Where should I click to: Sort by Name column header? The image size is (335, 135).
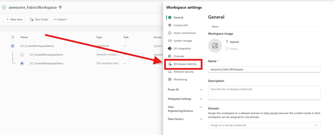pyautogui.click(x=24, y=37)
